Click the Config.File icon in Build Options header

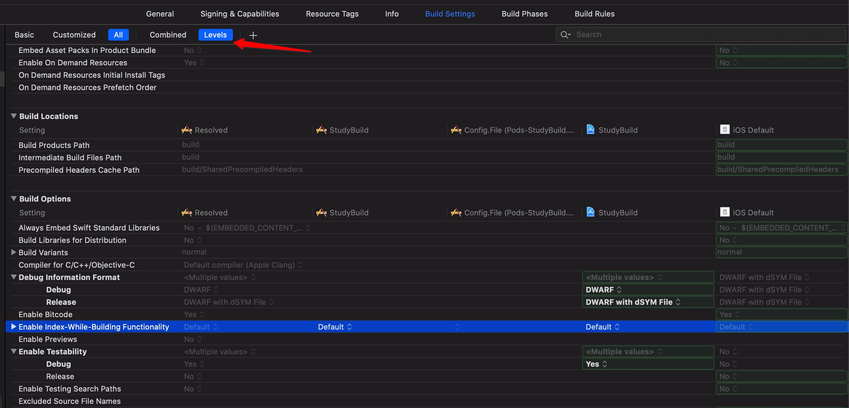coord(456,213)
